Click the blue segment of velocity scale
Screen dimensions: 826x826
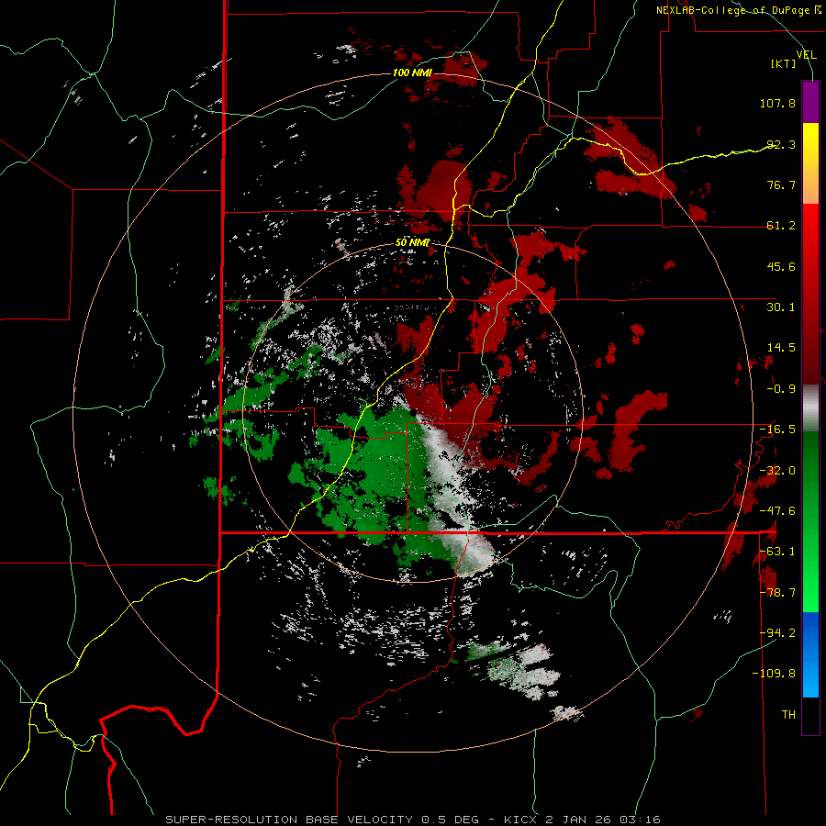810,654
